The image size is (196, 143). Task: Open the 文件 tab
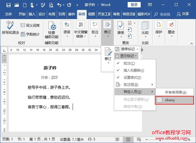click(x=9, y=14)
